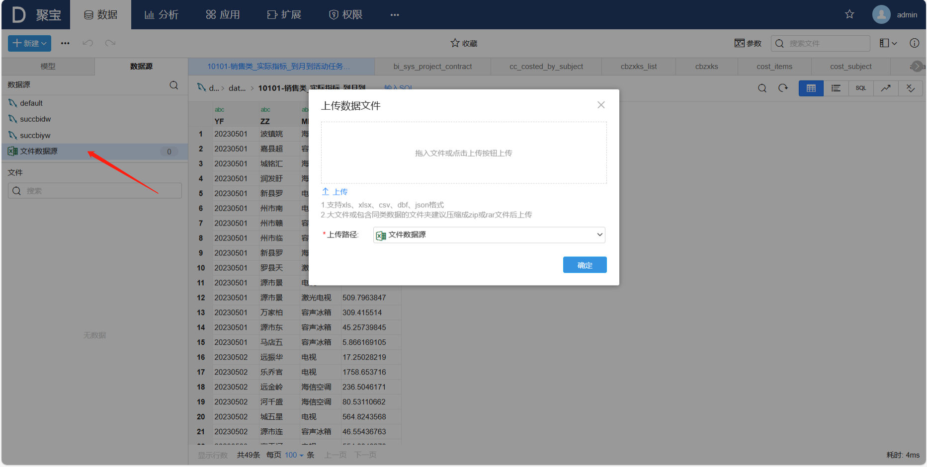
Task: Click the favorites star icon in header
Action: coord(849,14)
